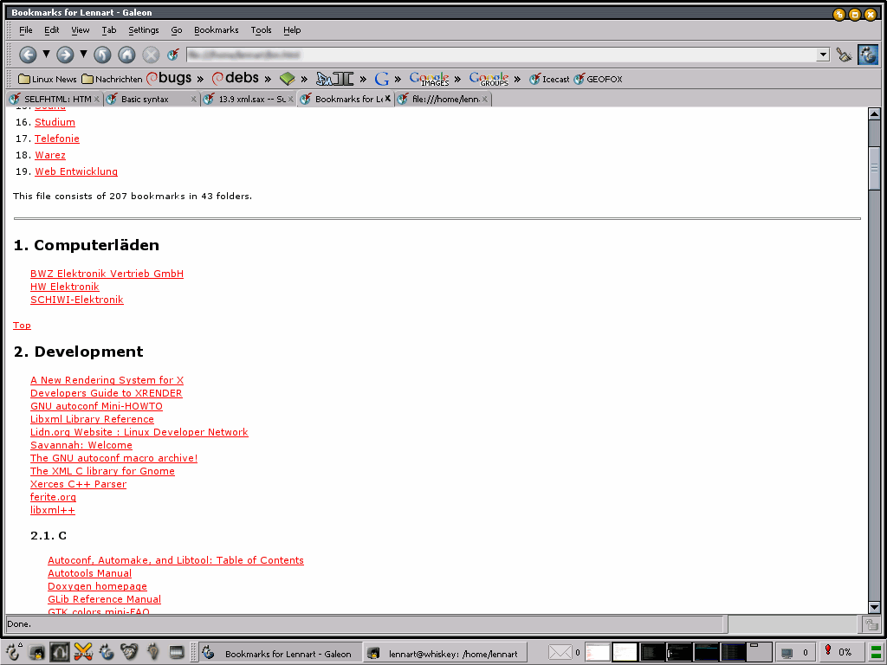Screen dimensions: 887x665
Task: Open the Forward history dropdown arrow
Action: [84, 55]
